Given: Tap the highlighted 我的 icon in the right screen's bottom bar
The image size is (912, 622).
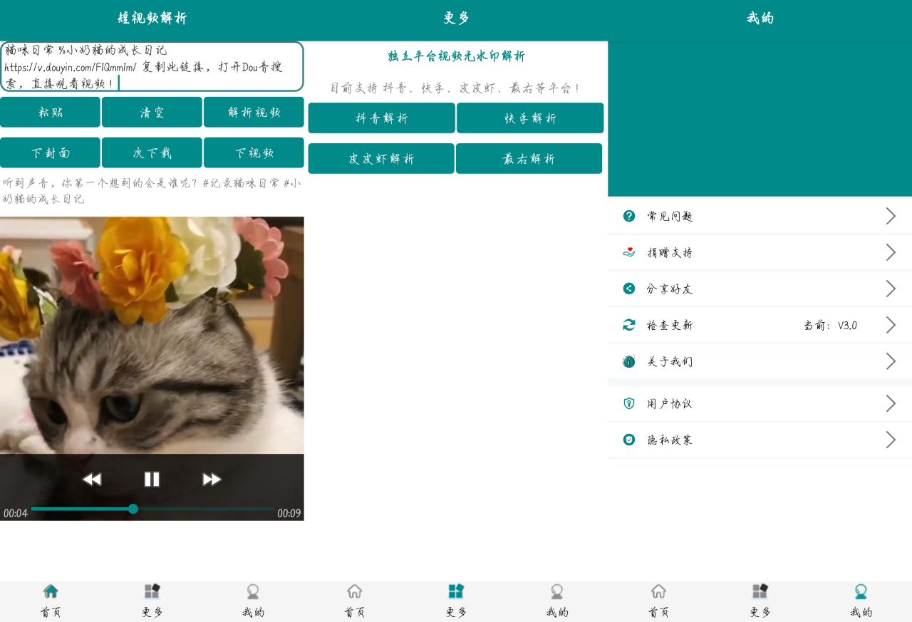Looking at the screenshot, I should [861, 591].
